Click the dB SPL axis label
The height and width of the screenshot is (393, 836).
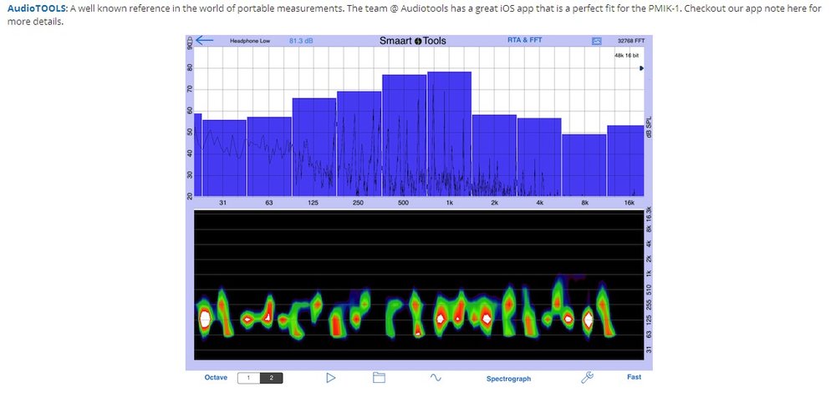(649, 128)
